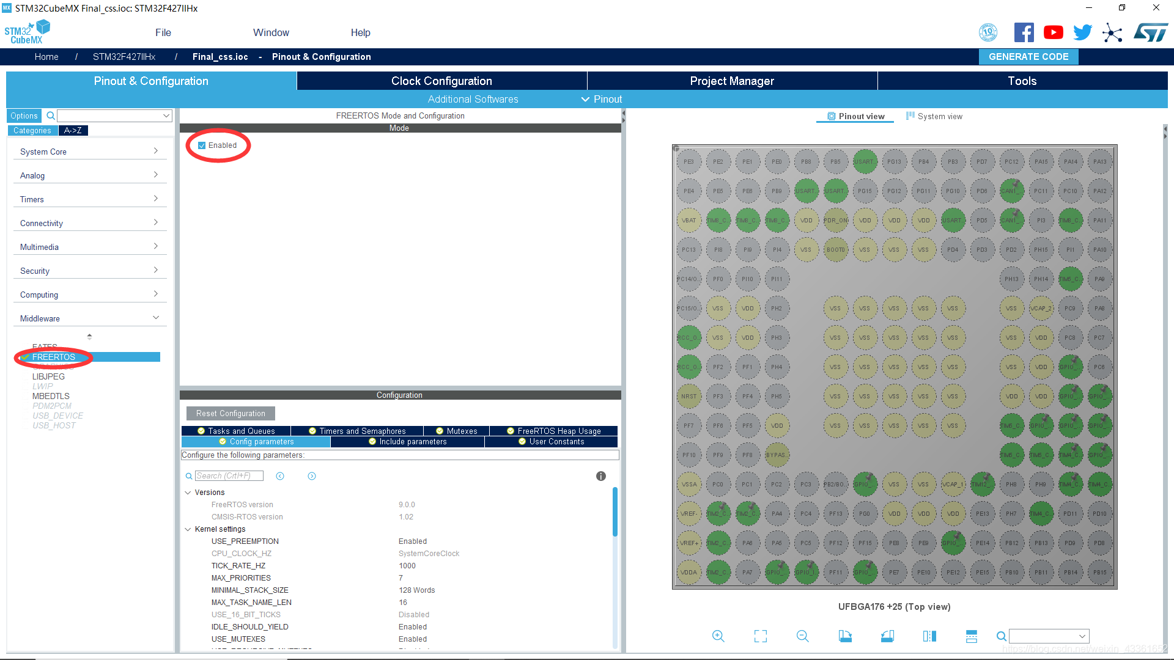The height and width of the screenshot is (660, 1174).
Task: Click the Options button
Action: [x=24, y=116]
